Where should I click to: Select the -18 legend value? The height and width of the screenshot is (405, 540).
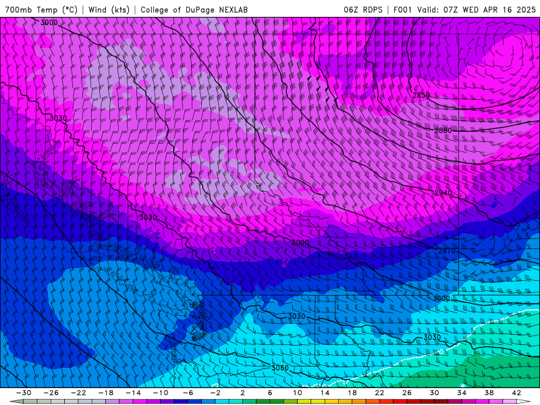[106, 393]
